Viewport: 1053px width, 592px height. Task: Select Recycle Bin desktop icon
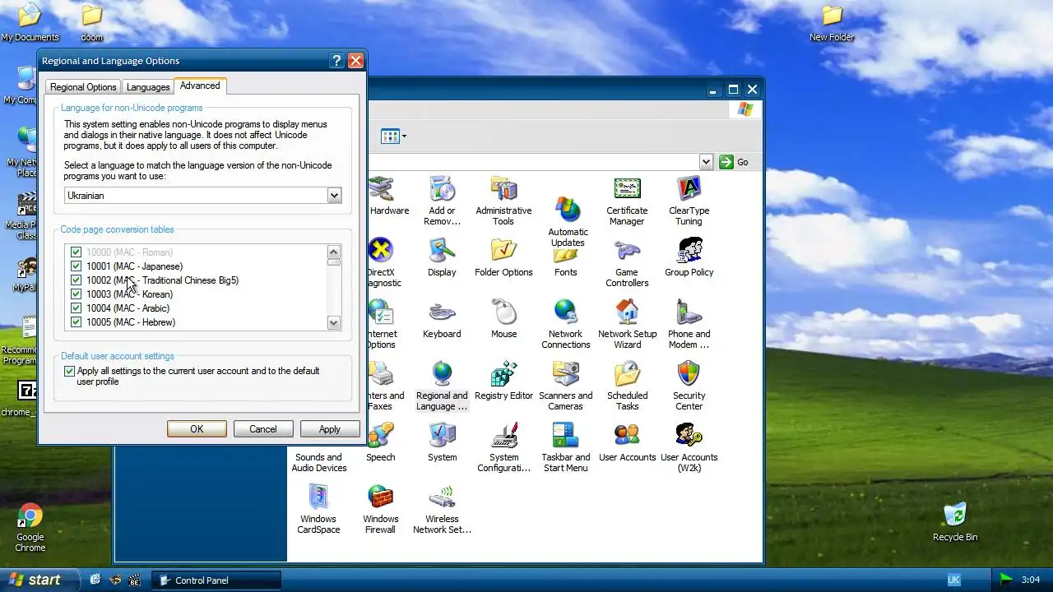(955, 521)
